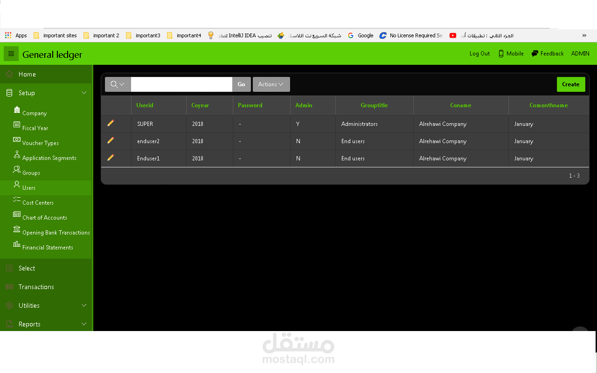Open the IntelliJ IDEA bookmark
The height and width of the screenshot is (373, 597).
click(240, 35)
